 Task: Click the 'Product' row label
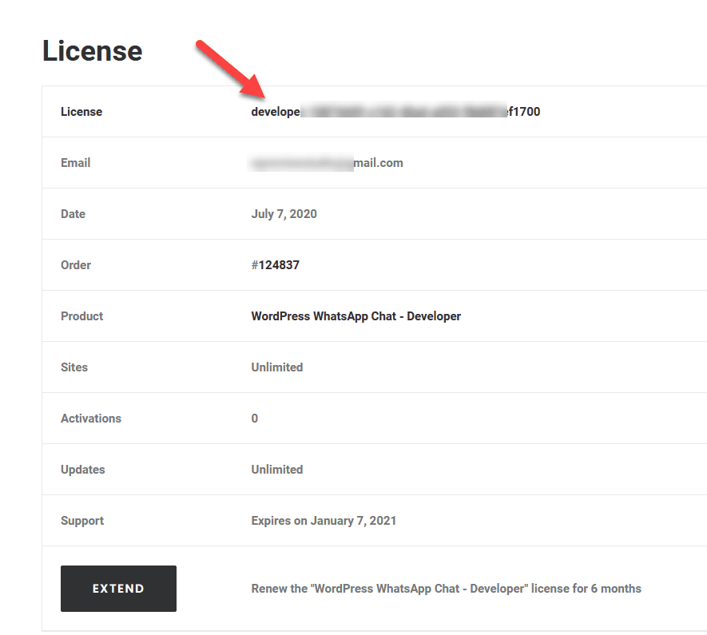point(81,316)
